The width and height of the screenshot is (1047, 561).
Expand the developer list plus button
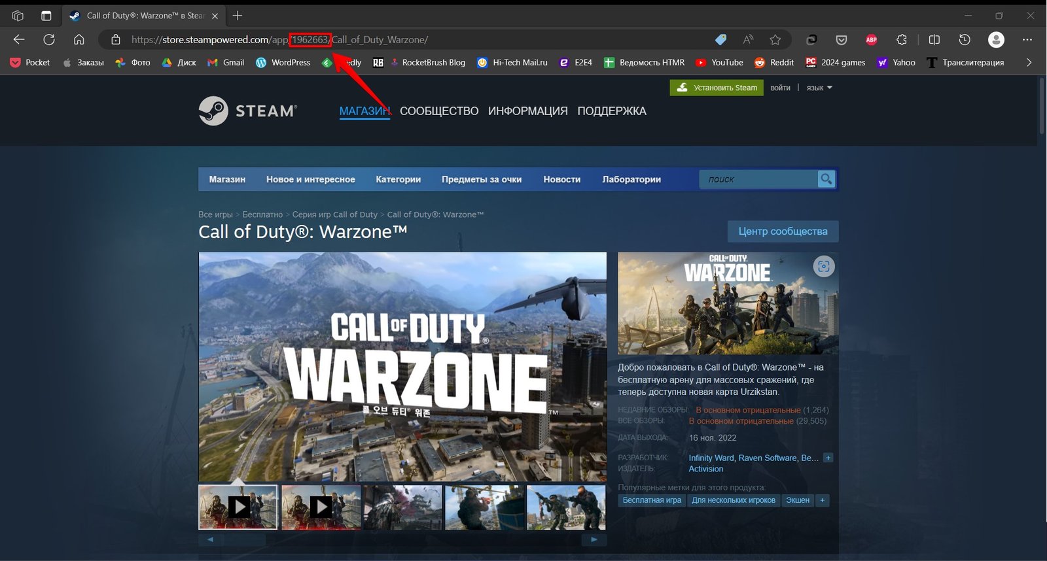point(828,458)
